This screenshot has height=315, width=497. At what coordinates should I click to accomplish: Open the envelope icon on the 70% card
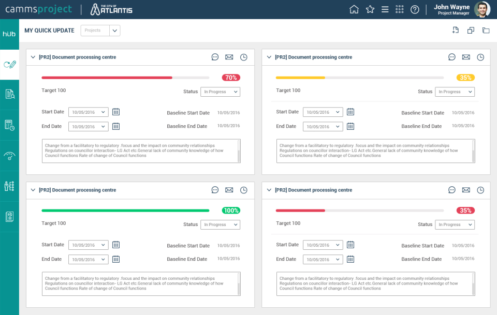tap(229, 57)
